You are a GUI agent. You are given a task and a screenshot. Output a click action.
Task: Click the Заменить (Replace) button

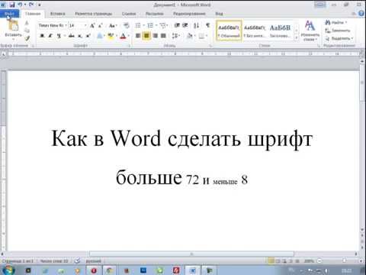pos(338,31)
